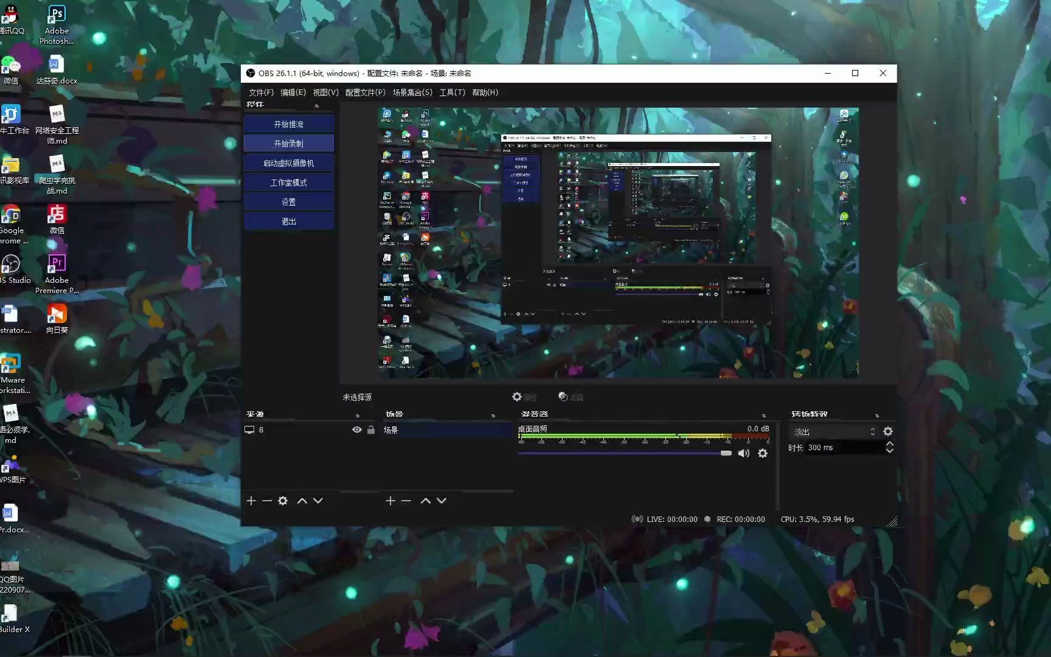This screenshot has width=1051, height=657.
Task: Click the 开始推流 start streaming button
Action: point(288,124)
